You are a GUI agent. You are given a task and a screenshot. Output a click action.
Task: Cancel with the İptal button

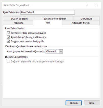[92, 103]
